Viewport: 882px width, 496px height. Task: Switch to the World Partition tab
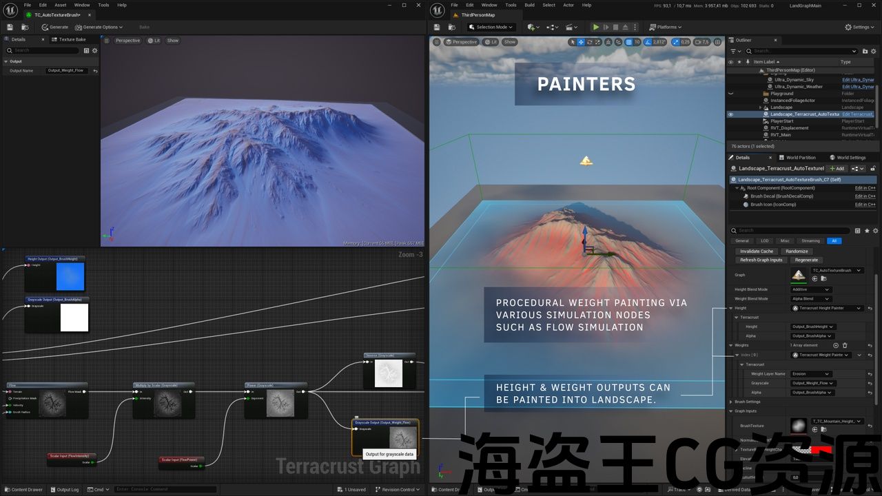pos(801,158)
